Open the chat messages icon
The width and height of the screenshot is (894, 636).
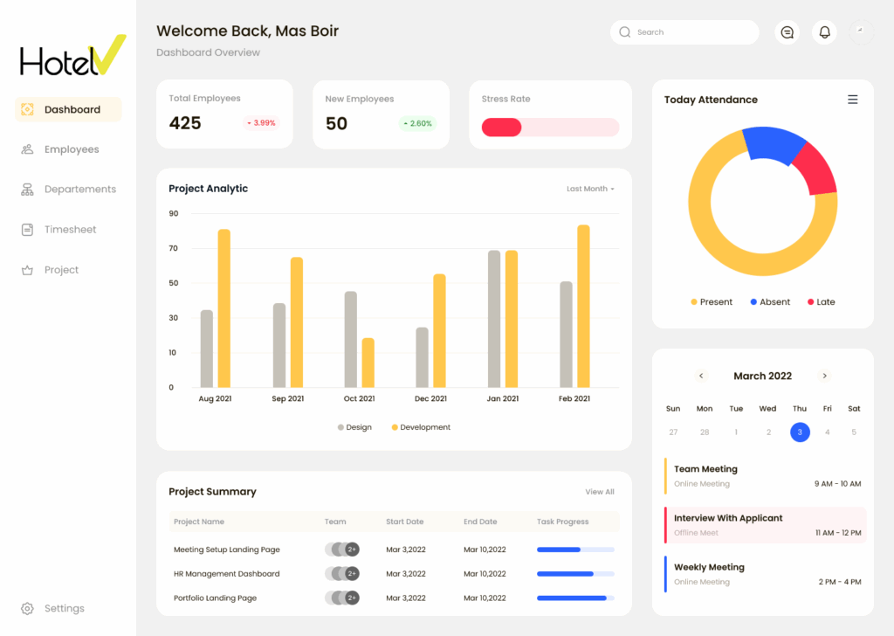point(787,32)
